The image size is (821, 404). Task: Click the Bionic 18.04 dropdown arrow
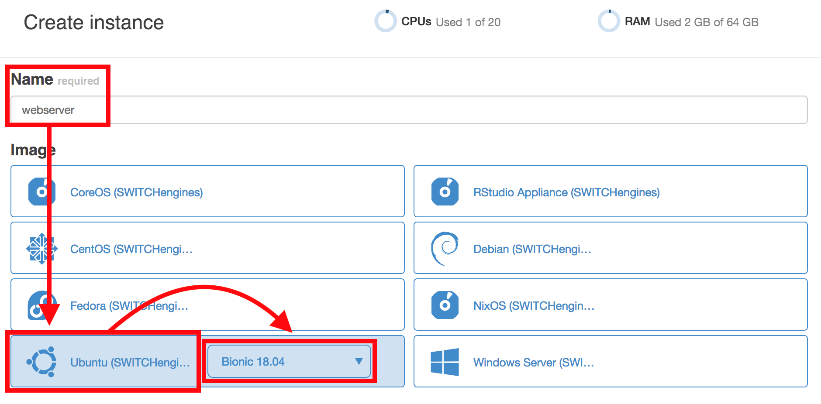click(359, 361)
